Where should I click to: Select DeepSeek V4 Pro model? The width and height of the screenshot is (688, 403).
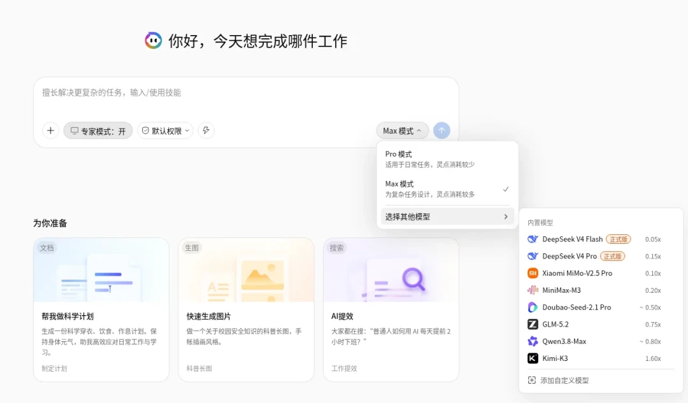600,256
